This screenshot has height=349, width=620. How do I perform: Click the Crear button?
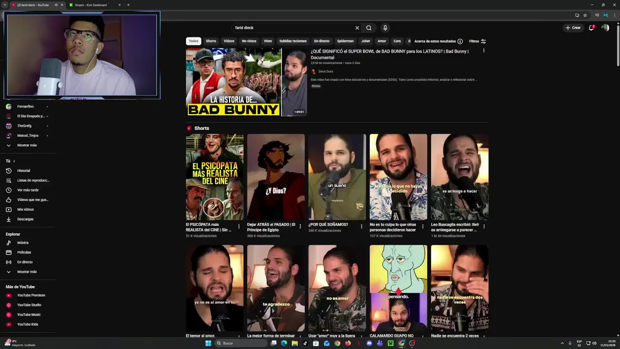coord(573,28)
